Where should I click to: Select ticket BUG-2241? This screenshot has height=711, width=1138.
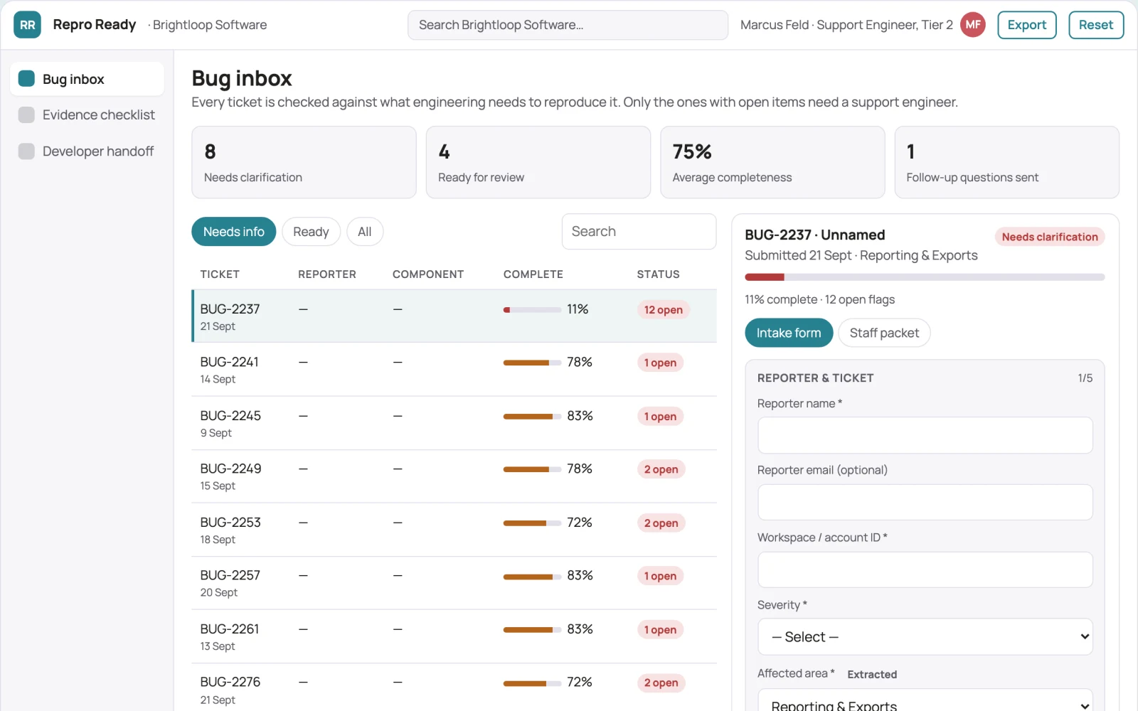coord(454,370)
